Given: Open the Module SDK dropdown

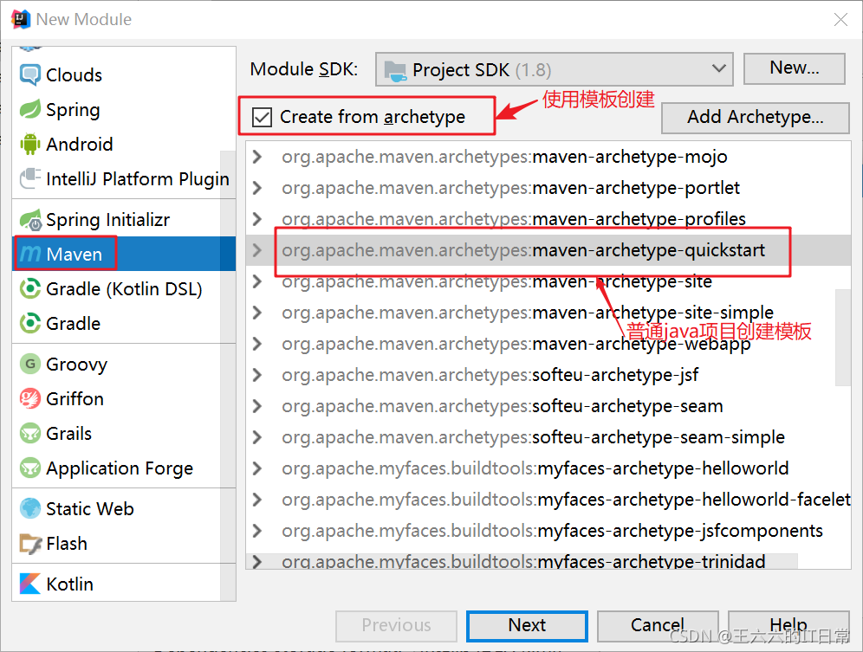Looking at the screenshot, I should [554, 69].
